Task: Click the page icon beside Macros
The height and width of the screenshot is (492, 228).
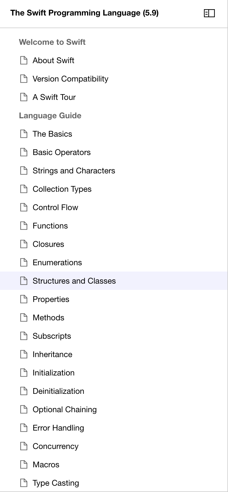Action: (24, 464)
